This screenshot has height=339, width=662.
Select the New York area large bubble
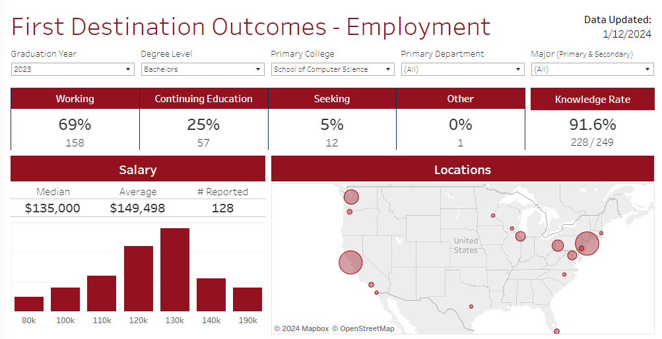(587, 243)
